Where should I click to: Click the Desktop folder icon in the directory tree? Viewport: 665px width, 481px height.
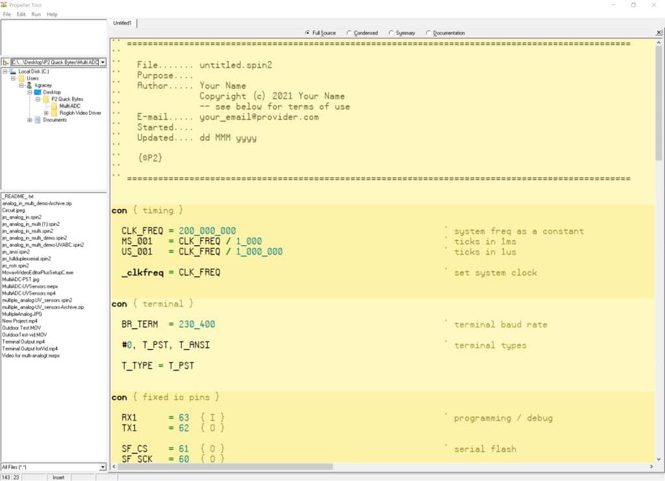(38, 92)
